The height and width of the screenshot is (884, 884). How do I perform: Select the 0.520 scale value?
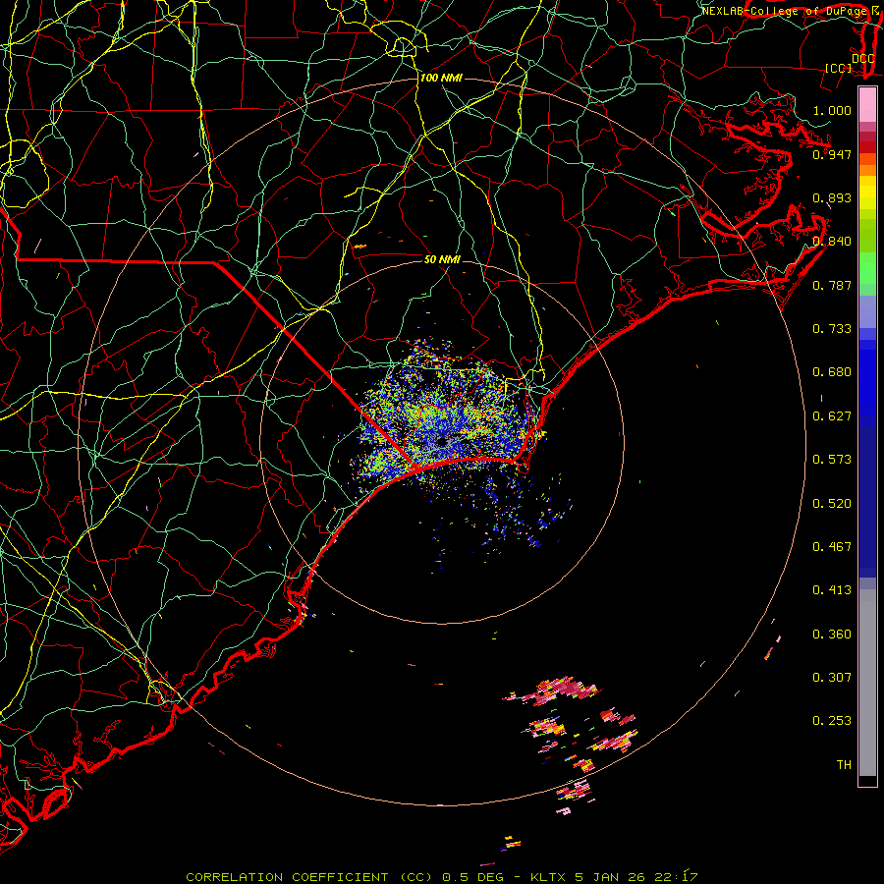click(x=832, y=504)
